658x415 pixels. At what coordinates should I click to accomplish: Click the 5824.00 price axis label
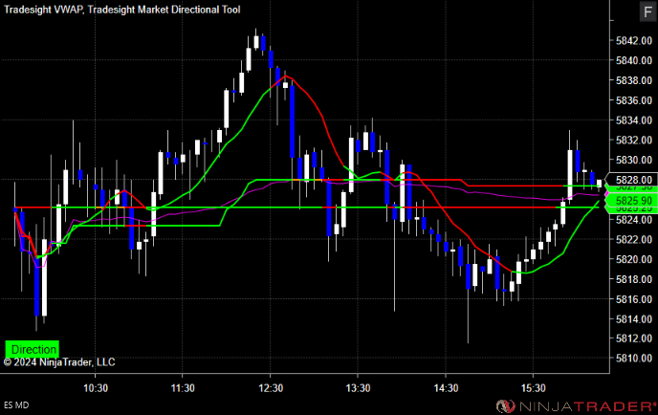coord(634,220)
